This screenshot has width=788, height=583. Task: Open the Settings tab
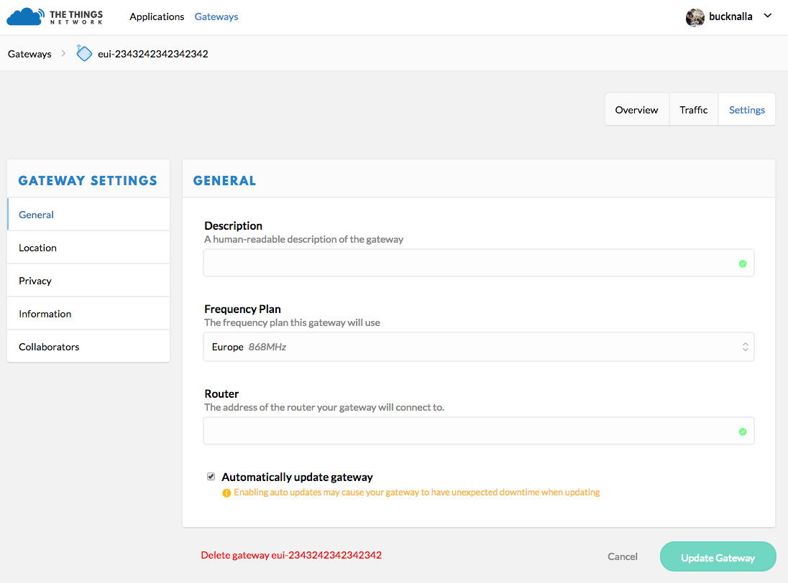point(746,109)
